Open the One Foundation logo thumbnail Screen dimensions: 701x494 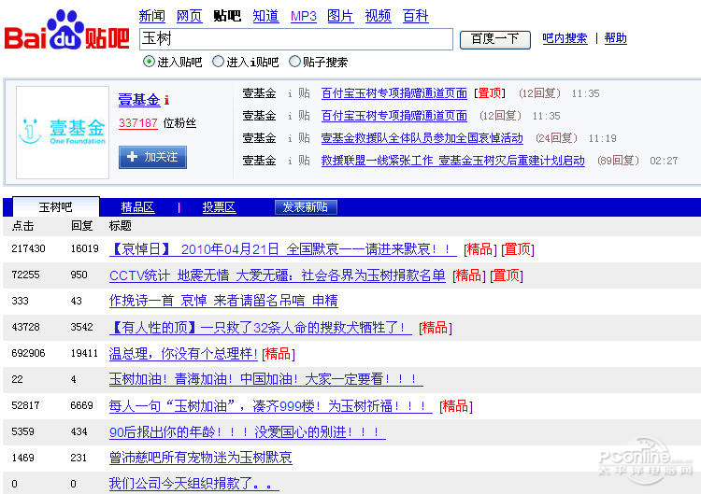[63, 133]
